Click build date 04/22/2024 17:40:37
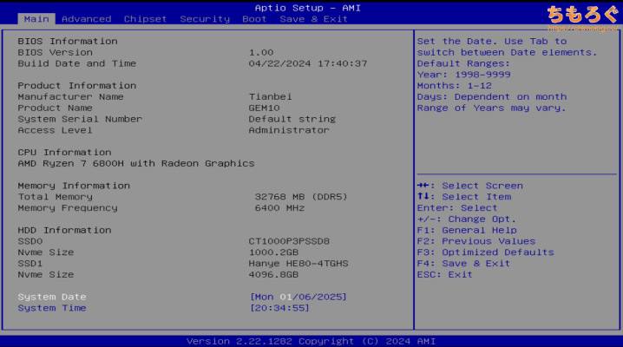Viewport: 623px width, 347px height. coord(308,63)
